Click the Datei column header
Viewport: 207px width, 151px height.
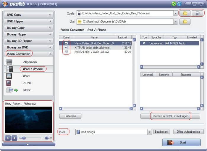coord(67,37)
